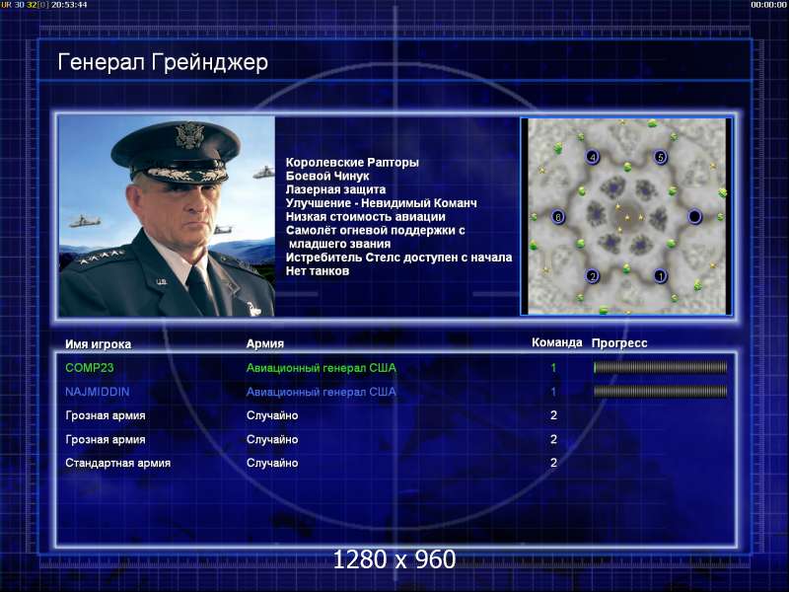Click team number 1 for COMP23
This screenshot has height=592, width=789.
click(553, 368)
